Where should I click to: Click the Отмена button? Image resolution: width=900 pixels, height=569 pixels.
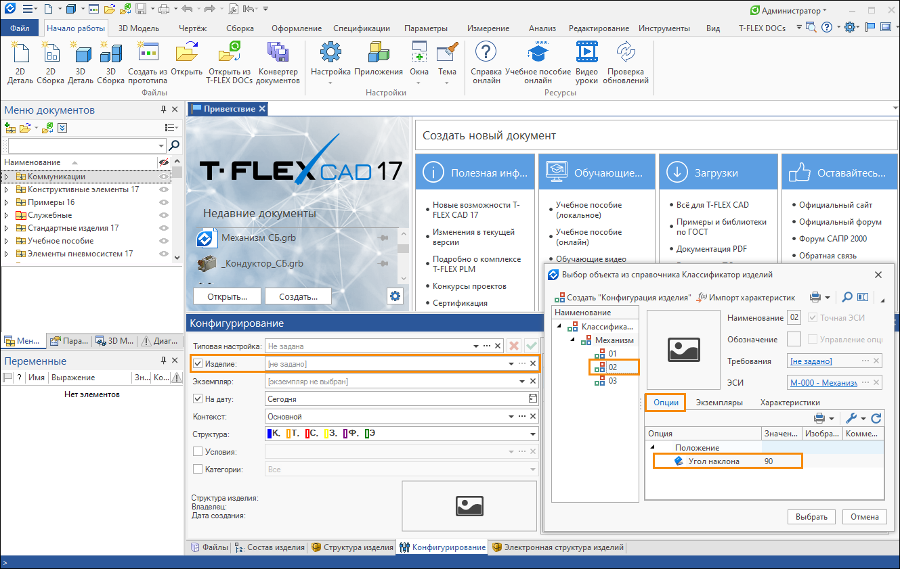click(865, 517)
